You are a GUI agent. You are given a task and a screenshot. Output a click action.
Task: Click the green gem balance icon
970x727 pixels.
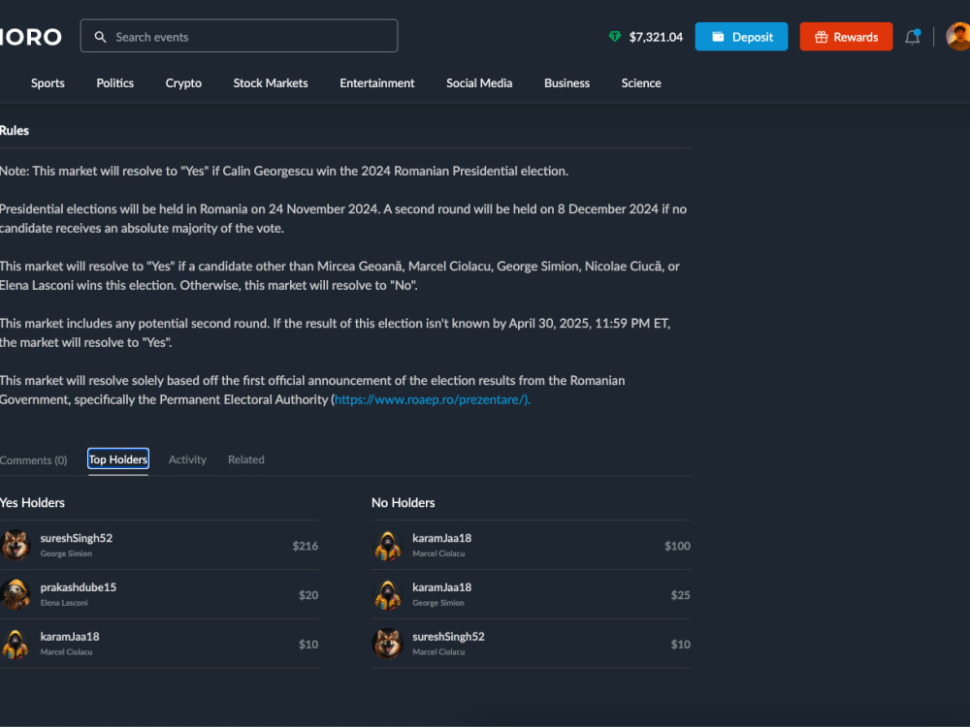[614, 37]
